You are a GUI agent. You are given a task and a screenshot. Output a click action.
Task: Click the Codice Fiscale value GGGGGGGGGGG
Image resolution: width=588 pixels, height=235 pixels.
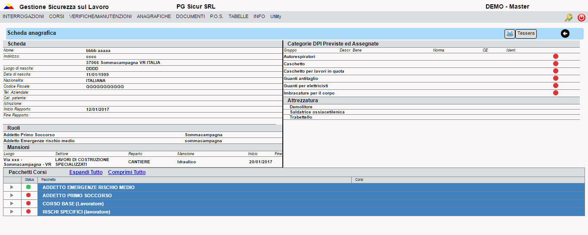(x=105, y=86)
